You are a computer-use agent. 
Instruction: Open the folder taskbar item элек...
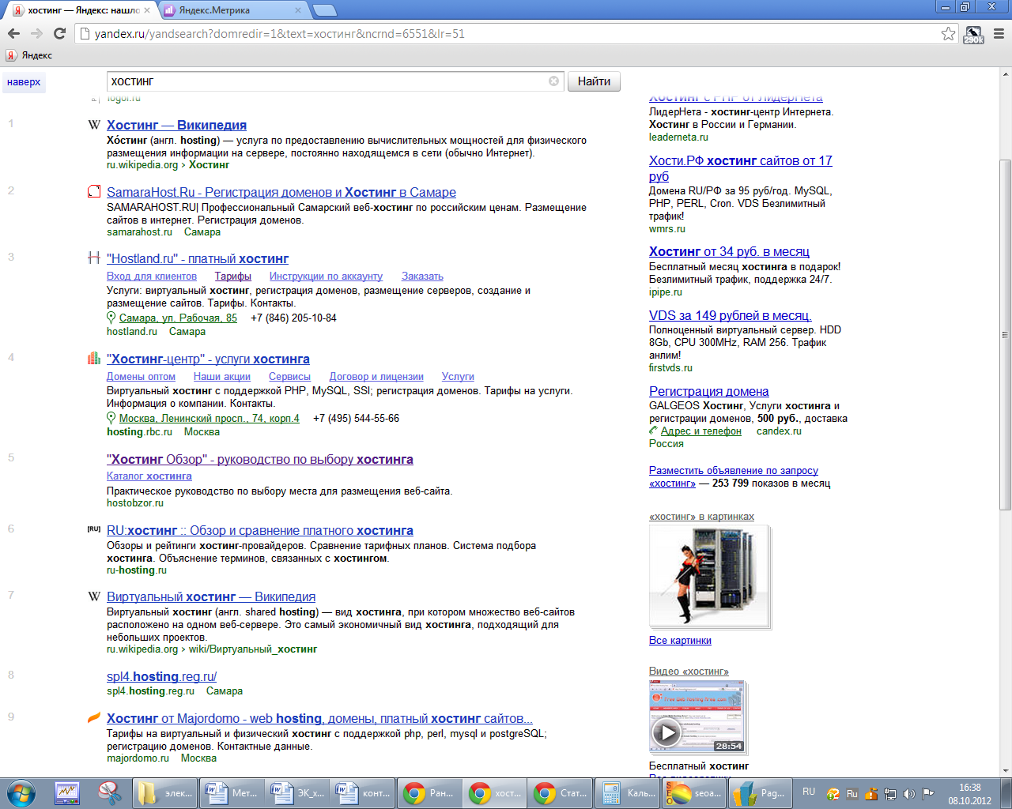tap(165, 792)
